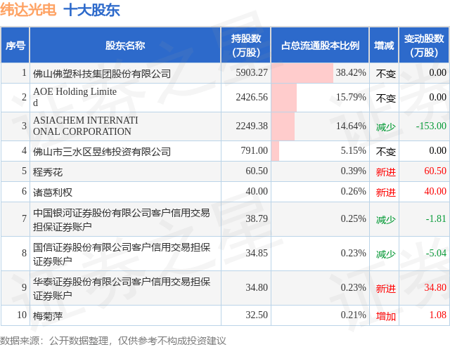Click the change value -1.81
The height and width of the screenshot is (347, 450).
[436, 219]
